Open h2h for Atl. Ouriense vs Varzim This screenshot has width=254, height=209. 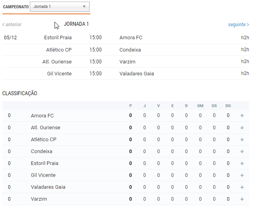tap(245, 61)
